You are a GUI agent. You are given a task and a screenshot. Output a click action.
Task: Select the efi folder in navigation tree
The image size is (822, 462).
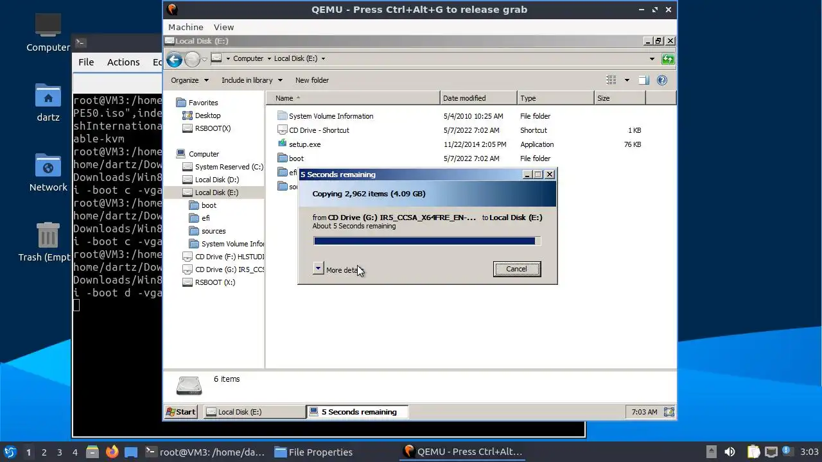200,218
